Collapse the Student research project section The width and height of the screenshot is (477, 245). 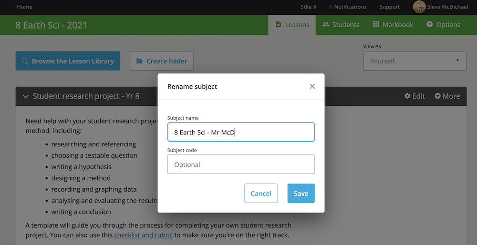click(26, 96)
